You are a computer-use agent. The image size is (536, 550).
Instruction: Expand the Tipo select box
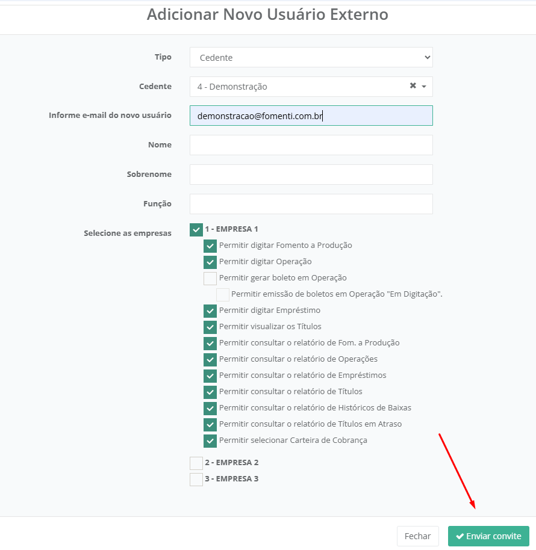click(x=311, y=58)
